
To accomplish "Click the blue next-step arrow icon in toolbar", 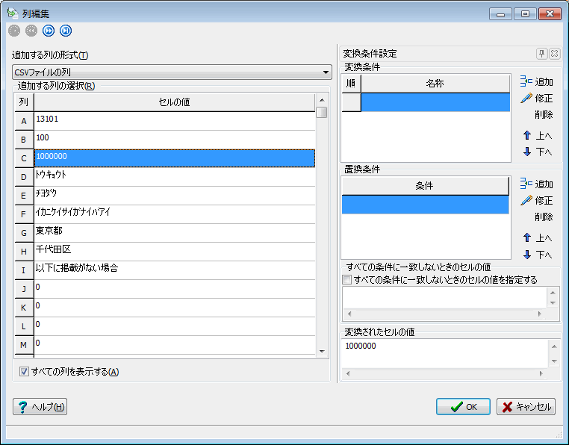I will (x=49, y=31).
